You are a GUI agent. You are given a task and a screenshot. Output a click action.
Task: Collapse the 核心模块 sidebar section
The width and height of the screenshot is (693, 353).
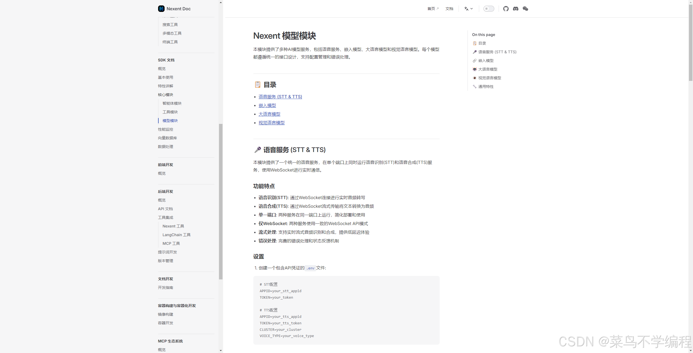[x=165, y=95]
